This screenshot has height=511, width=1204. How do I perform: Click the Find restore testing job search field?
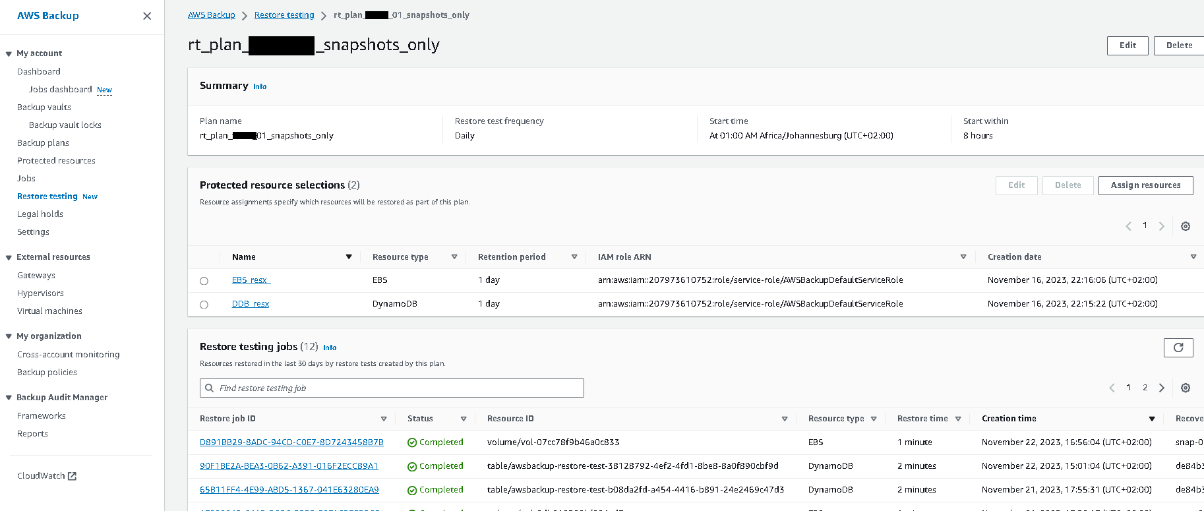point(392,388)
